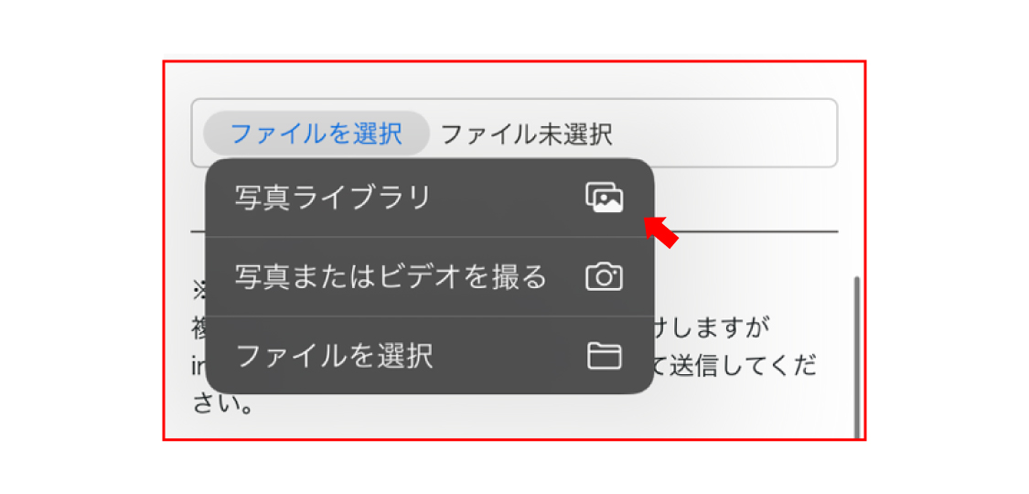Image resolution: width=1029 pixels, height=494 pixels.
Task: Tap the blue ファイルを選択 button
Action: coord(316,134)
